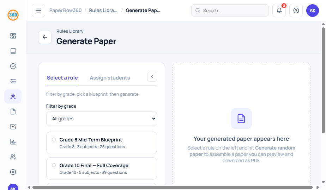This screenshot has width=326, height=190.
Task: Select the sparkles generate sidebar icon
Action: (x=13, y=96)
